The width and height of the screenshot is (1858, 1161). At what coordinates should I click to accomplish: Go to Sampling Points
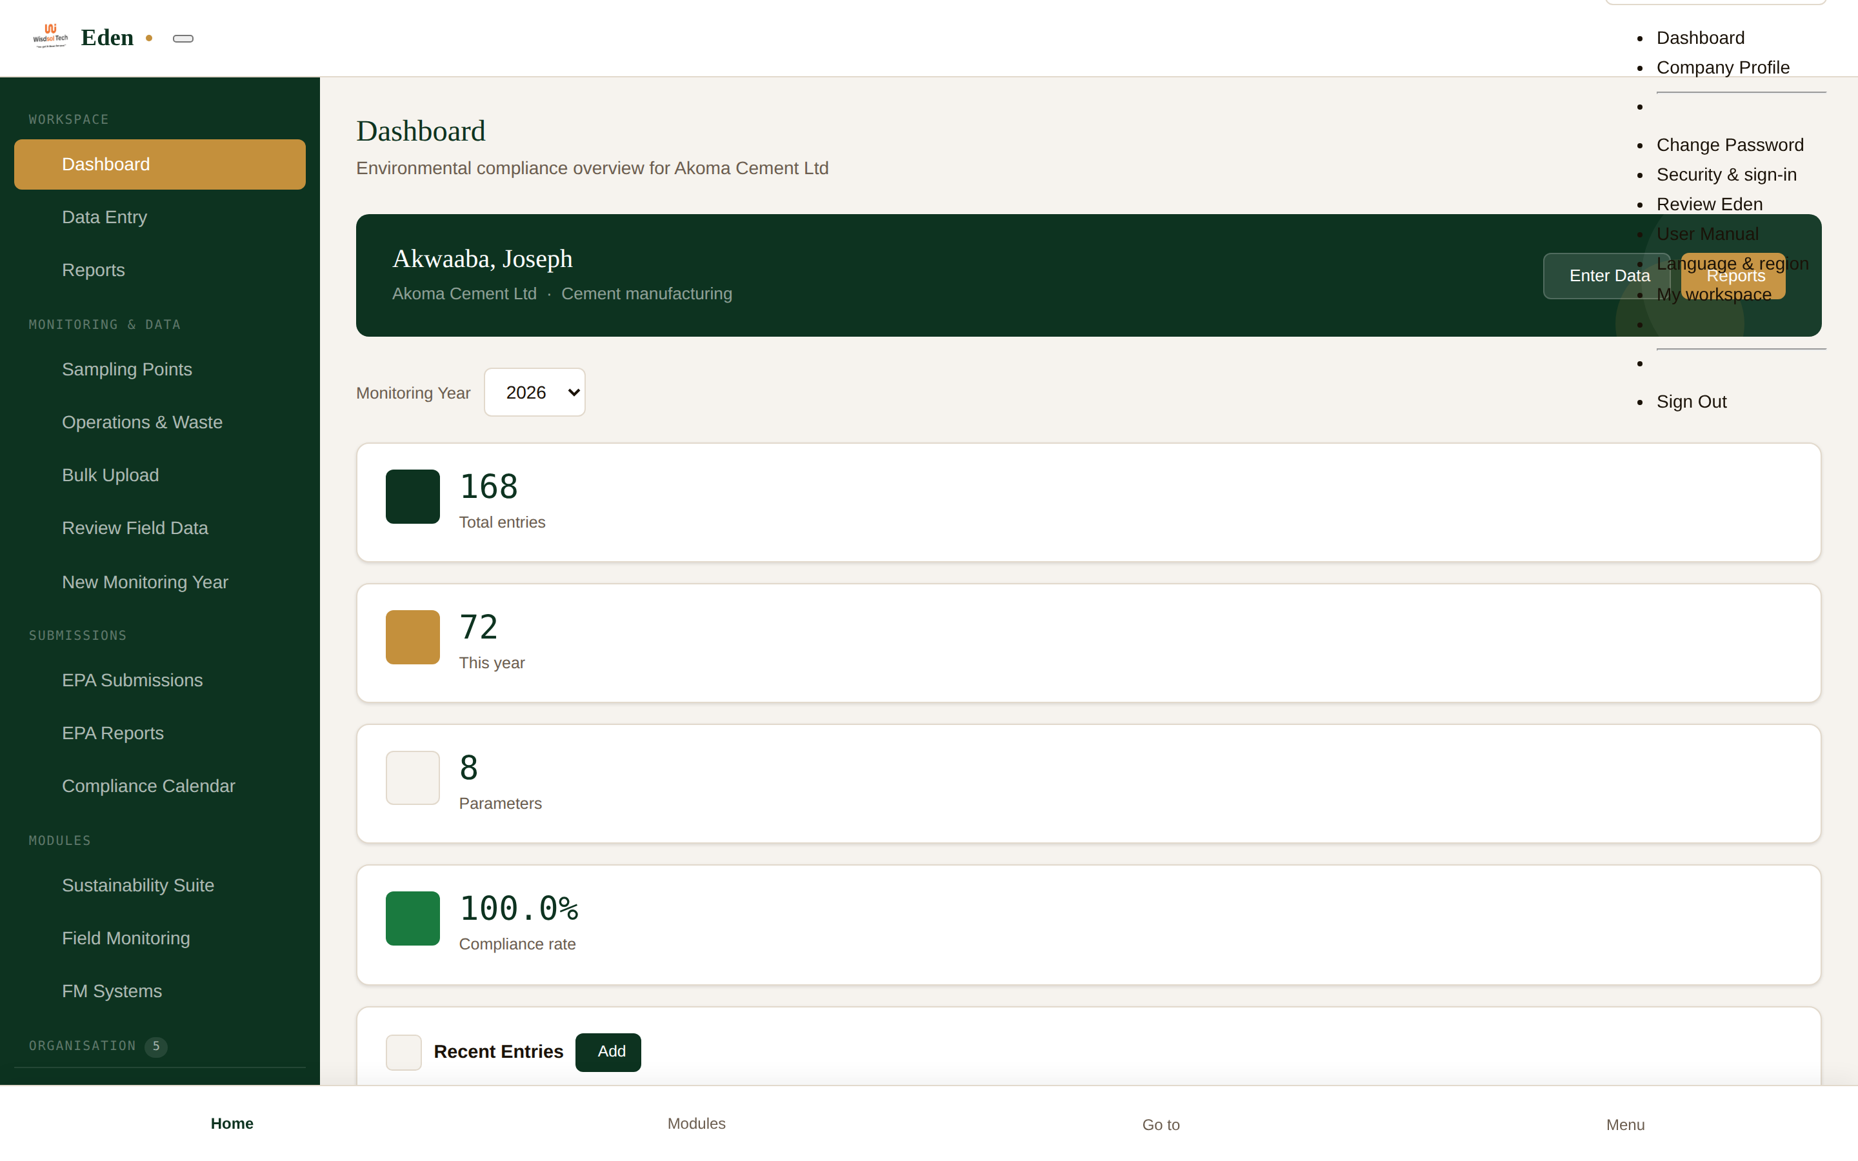click(160, 370)
